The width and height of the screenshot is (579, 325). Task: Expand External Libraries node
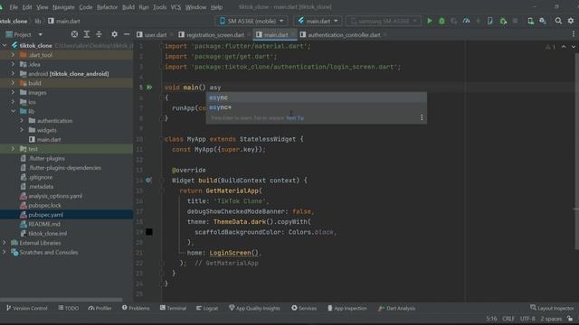click(5, 243)
